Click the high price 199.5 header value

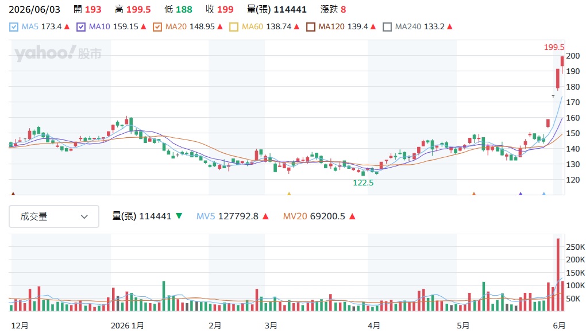(138, 9)
